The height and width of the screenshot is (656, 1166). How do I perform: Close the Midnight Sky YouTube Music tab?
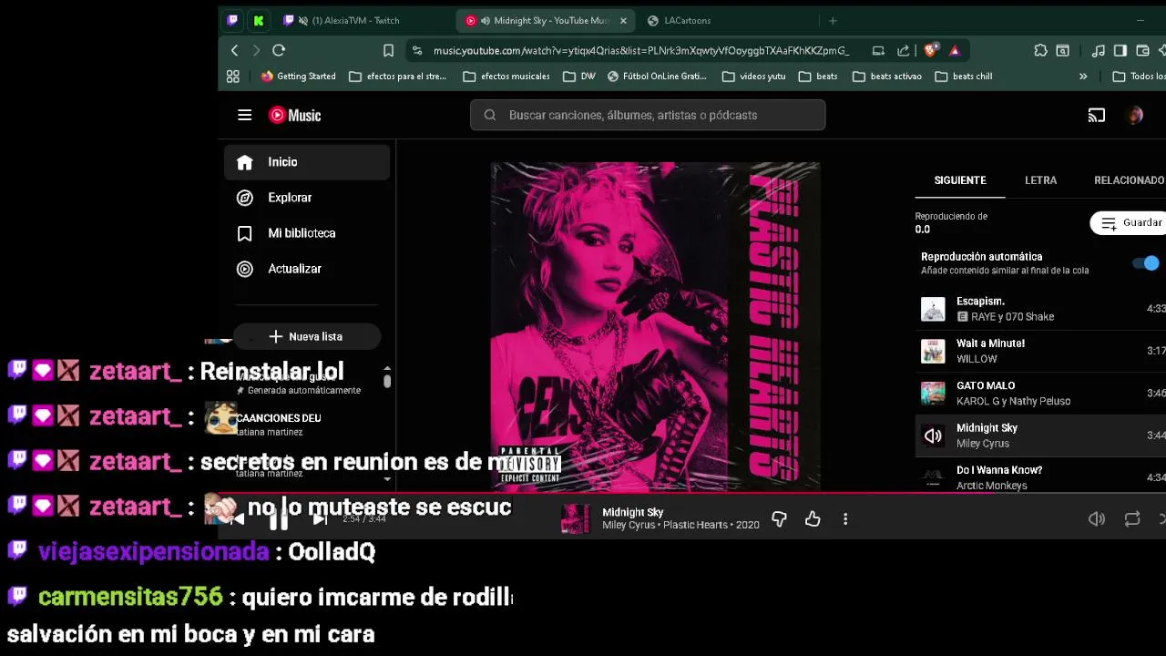(x=623, y=20)
